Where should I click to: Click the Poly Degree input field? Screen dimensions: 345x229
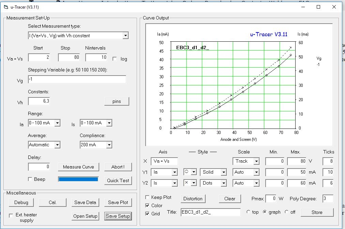click(x=328, y=199)
